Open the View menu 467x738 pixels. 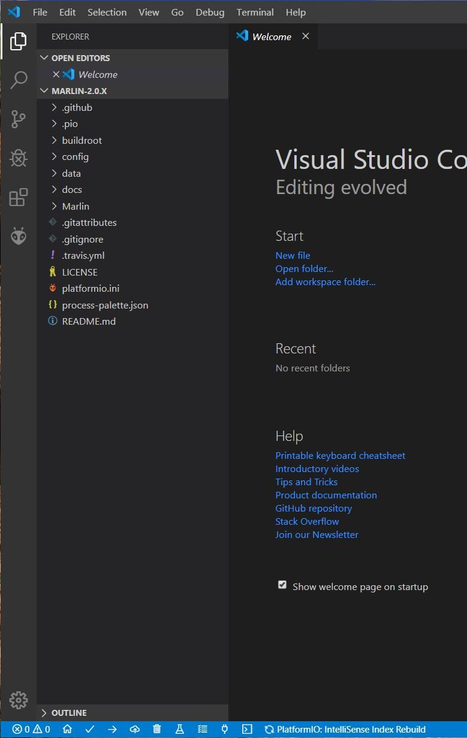(149, 12)
